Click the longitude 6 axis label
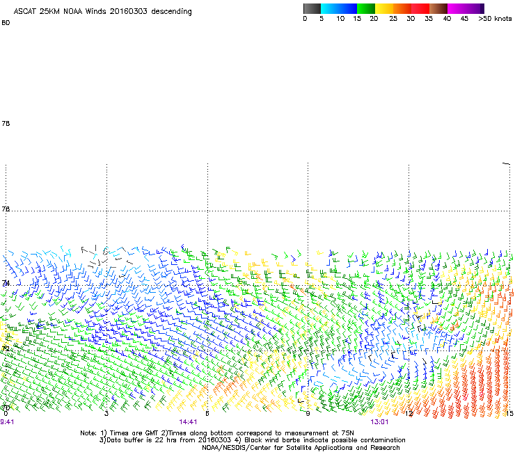The width and height of the screenshot is (515, 452). click(x=207, y=414)
